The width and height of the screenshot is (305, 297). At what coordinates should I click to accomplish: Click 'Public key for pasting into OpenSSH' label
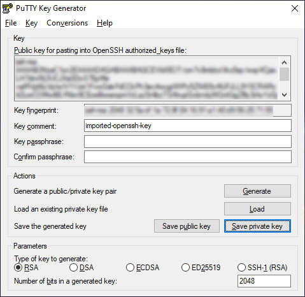pos(100,50)
